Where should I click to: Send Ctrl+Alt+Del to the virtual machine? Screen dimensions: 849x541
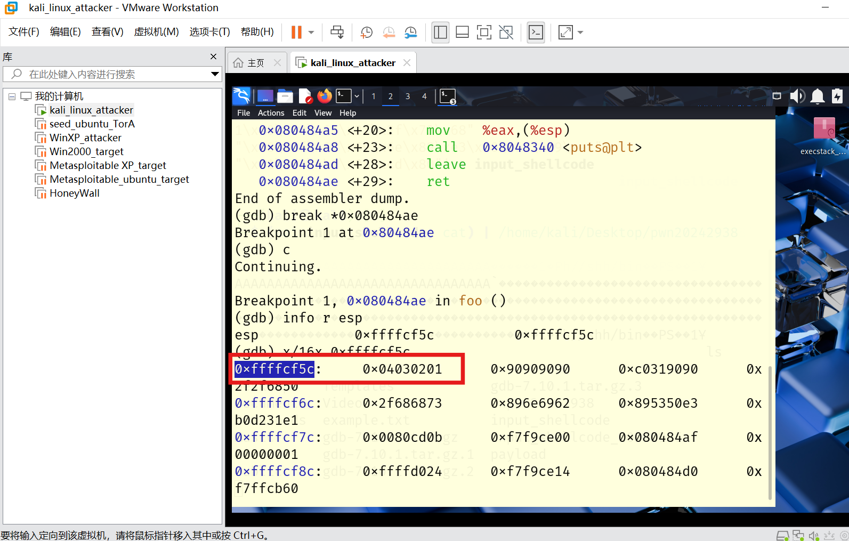337,33
